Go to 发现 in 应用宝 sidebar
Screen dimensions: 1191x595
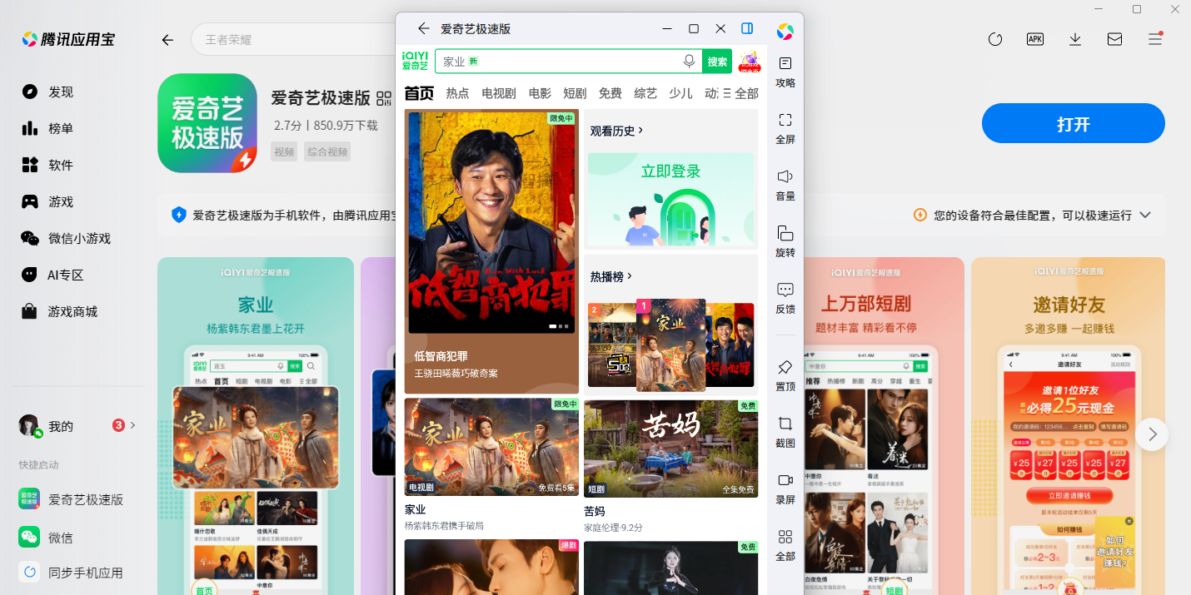pyautogui.click(x=47, y=92)
